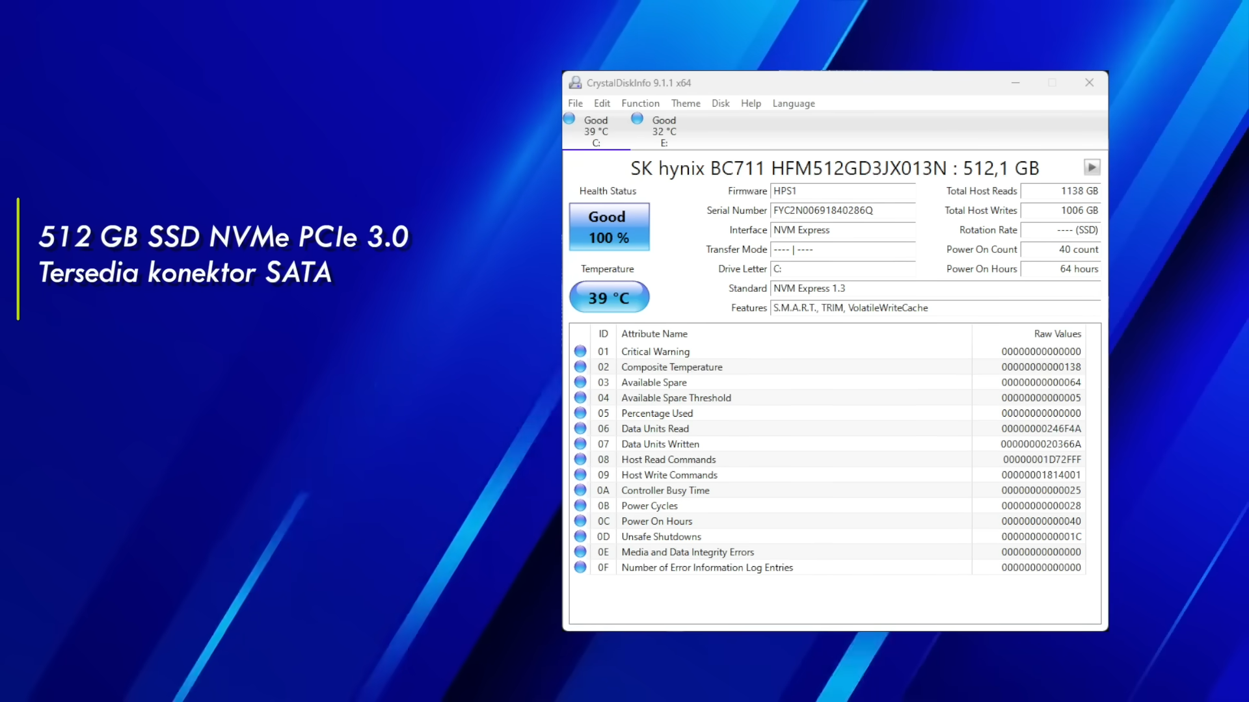Click the CrystalDiskInfo app icon in title bar
The width and height of the screenshot is (1249, 702).
[x=575, y=83]
